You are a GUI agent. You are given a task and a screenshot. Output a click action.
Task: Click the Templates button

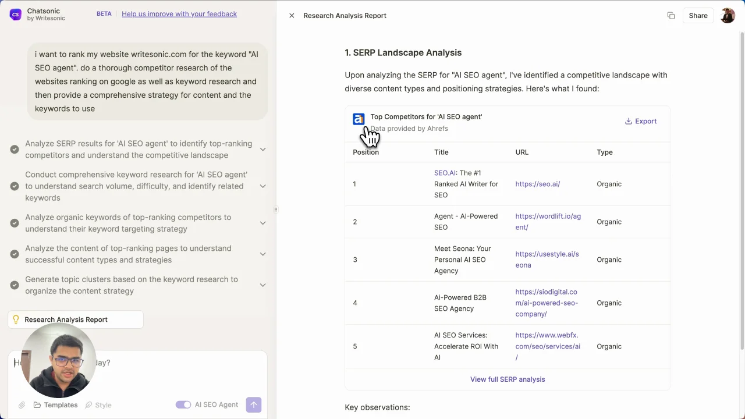55,405
